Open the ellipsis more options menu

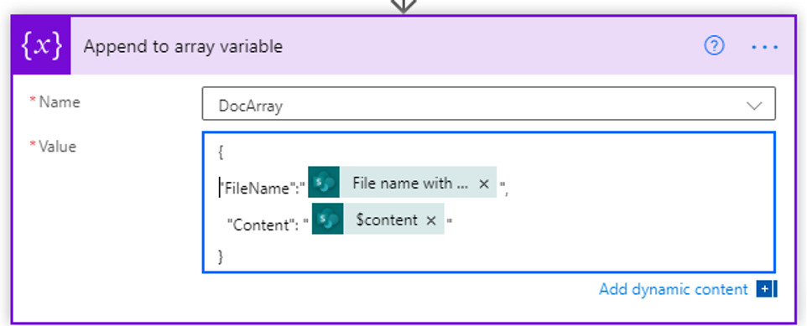point(764,47)
